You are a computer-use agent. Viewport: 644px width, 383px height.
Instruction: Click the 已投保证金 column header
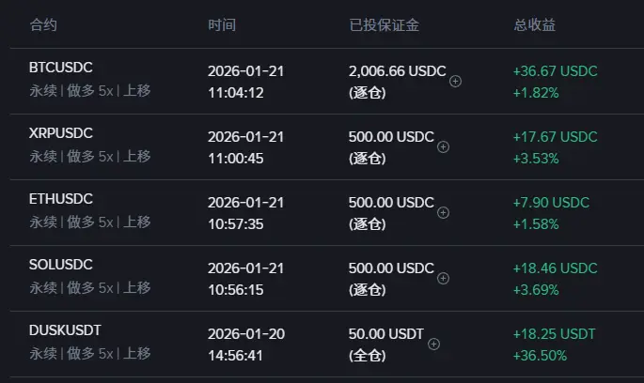point(384,25)
